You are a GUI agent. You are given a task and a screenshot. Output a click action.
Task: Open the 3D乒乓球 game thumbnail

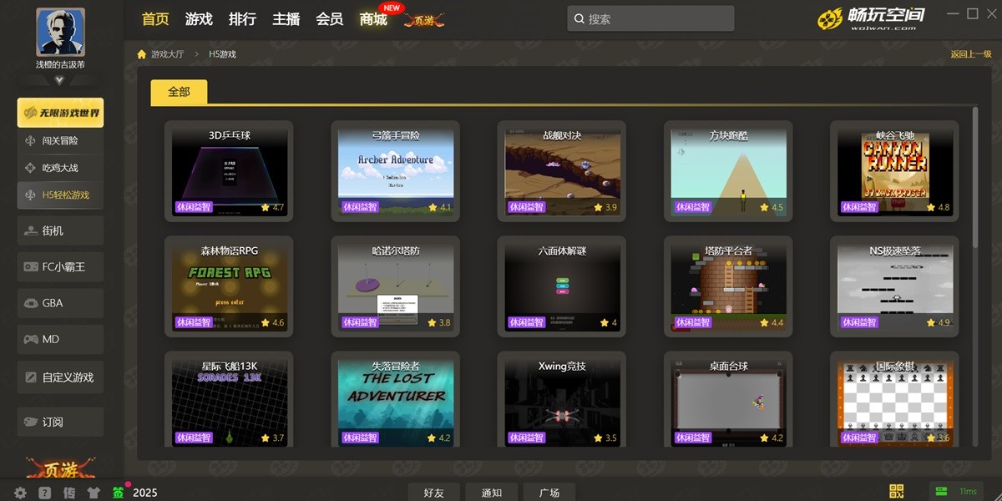[x=229, y=171]
